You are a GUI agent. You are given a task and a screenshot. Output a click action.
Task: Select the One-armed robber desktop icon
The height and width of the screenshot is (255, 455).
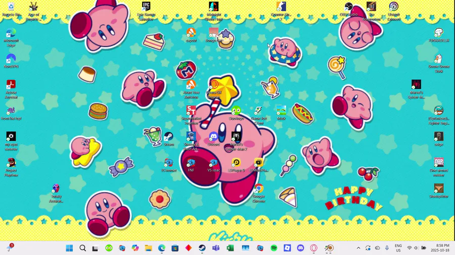tap(439, 167)
